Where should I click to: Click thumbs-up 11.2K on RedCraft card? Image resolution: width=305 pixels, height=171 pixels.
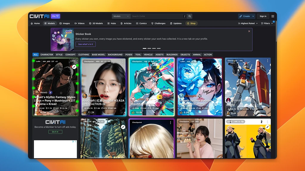coord(88,113)
